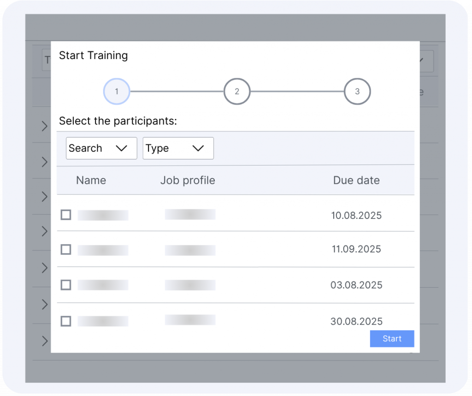Tick the checkbox for due date 03.08.2025
472x396 pixels.
click(66, 285)
